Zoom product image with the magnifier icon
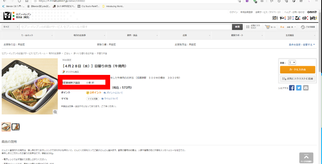 (55, 112)
